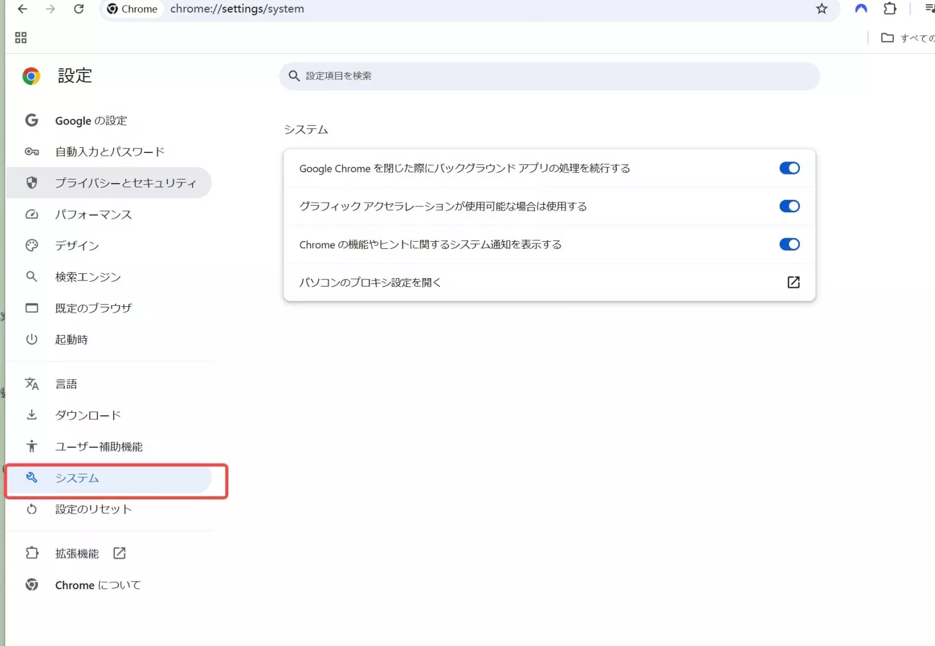Image resolution: width=935 pixels, height=646 pixels.
Task: Select 既定のブラウザ in sidebar
Action: pyautogui.click(x=109, y=308)
